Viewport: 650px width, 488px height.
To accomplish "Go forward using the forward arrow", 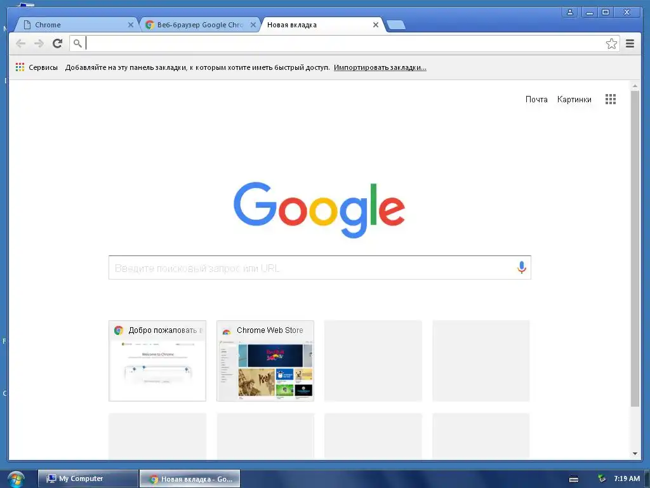I will 39,44.
